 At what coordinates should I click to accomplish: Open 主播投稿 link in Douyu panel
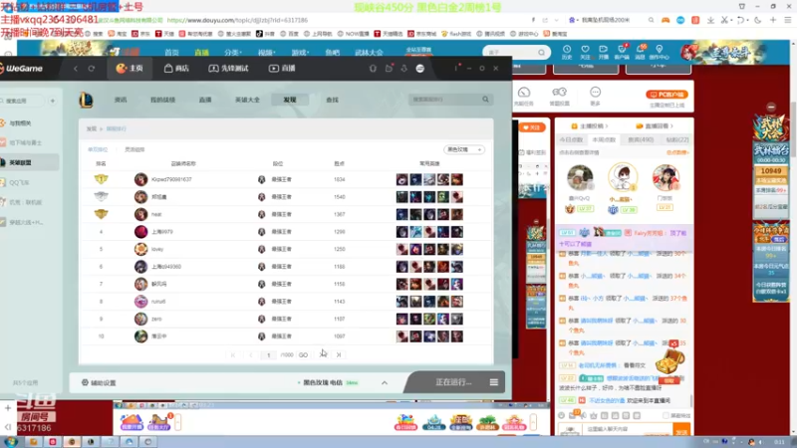pos(590,126)
